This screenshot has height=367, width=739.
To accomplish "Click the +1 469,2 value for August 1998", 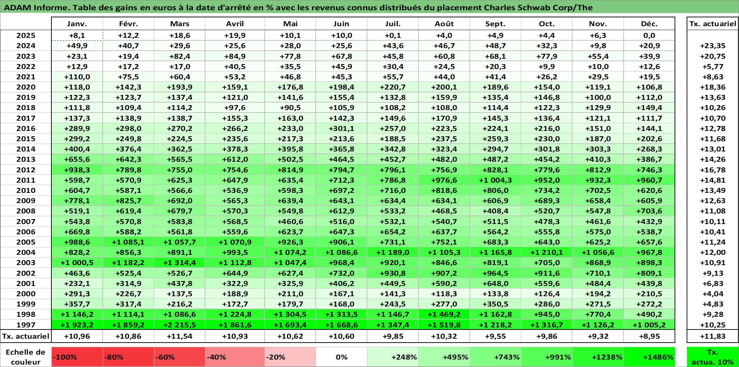I will pos(444,314).
